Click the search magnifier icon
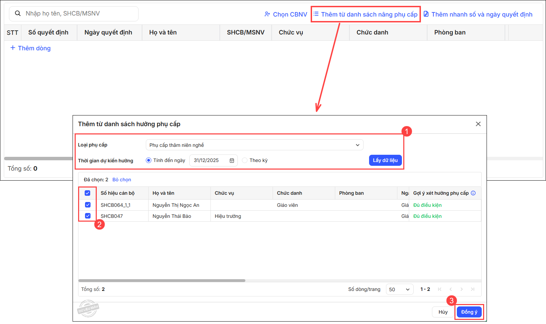The height and width of the screenshot is (324, 546). (18, 13)
